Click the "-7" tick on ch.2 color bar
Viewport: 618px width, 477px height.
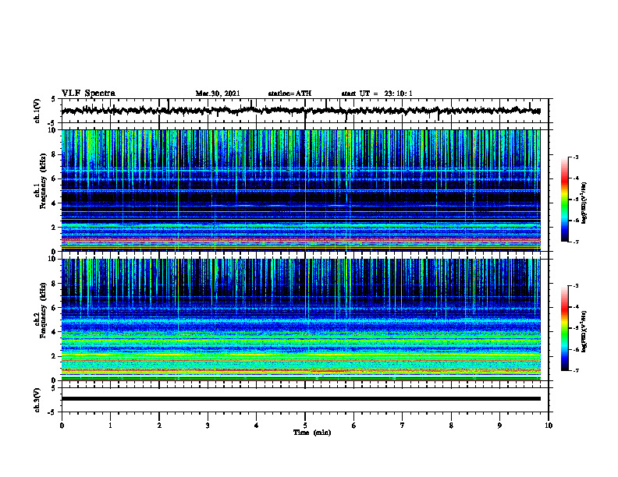pos(575,371)
